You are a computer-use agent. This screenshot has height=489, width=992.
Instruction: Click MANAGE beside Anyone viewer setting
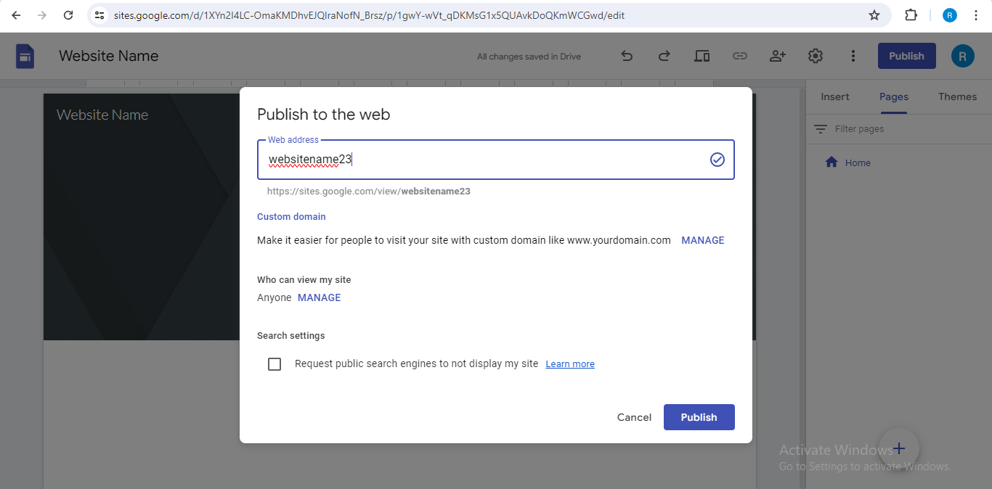click(320, 297)
